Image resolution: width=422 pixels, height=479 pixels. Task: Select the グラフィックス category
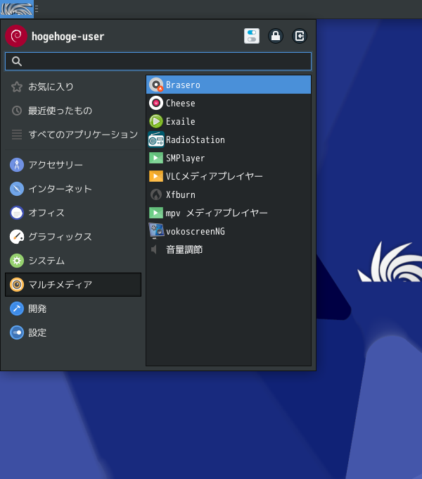73,237
